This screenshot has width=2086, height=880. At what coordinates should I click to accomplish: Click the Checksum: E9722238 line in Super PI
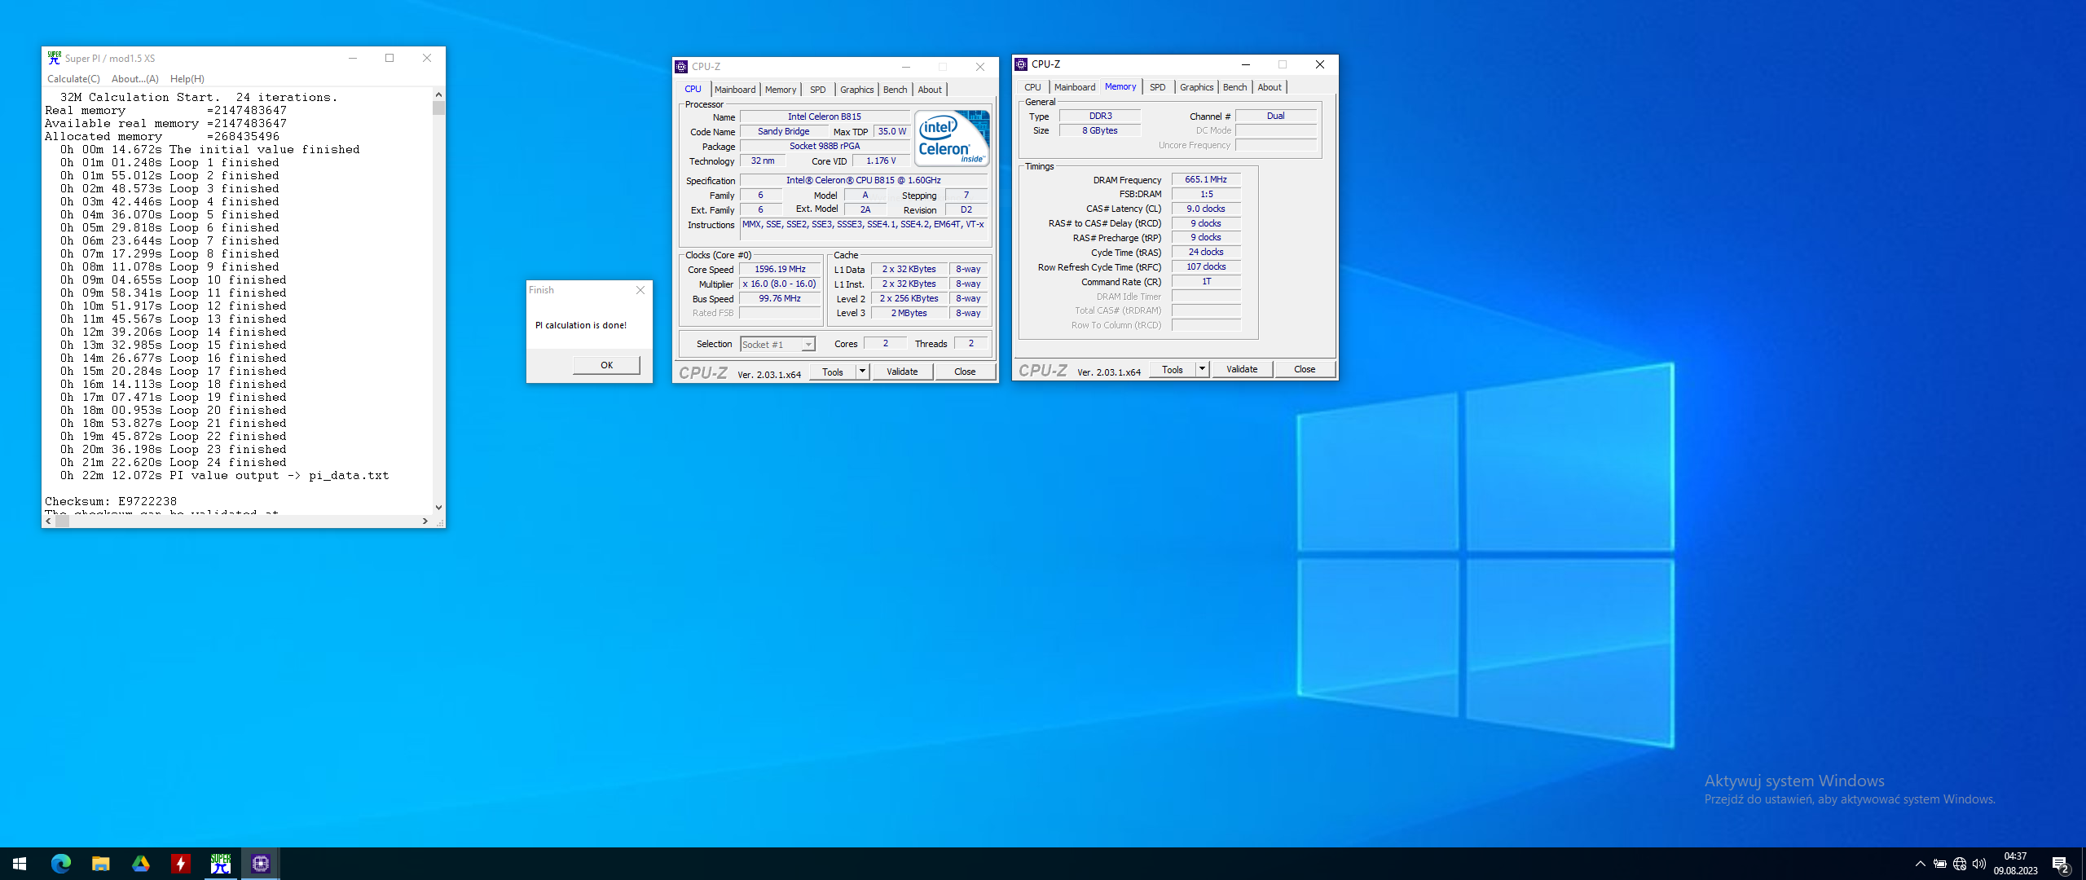tap(111, 501)
